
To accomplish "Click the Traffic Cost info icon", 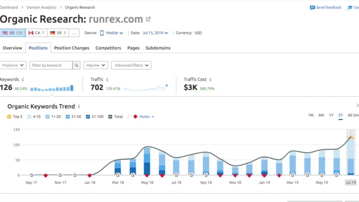I will [210, 80].
